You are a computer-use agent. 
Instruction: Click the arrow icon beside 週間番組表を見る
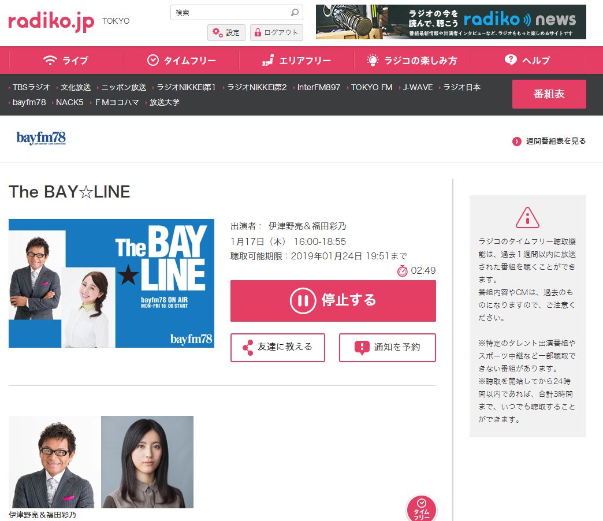(517, 142)
